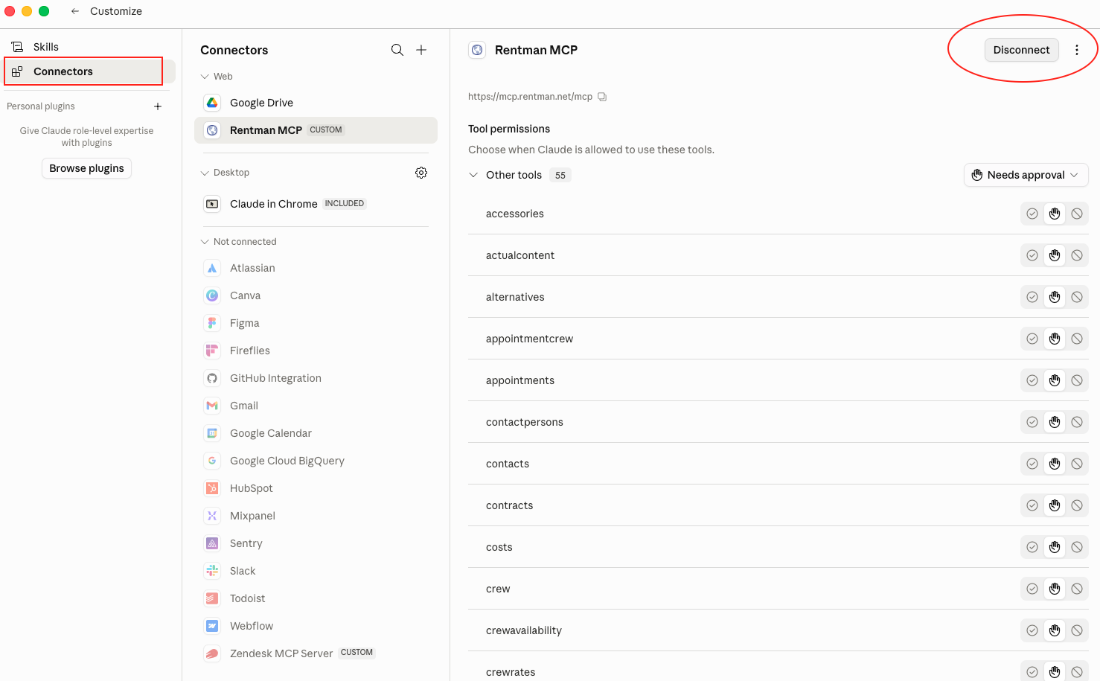Image resolution: width=1100 pixels, height=681 pixels.
Task: Click the Webflow logo icon
Action: [212, 626]
